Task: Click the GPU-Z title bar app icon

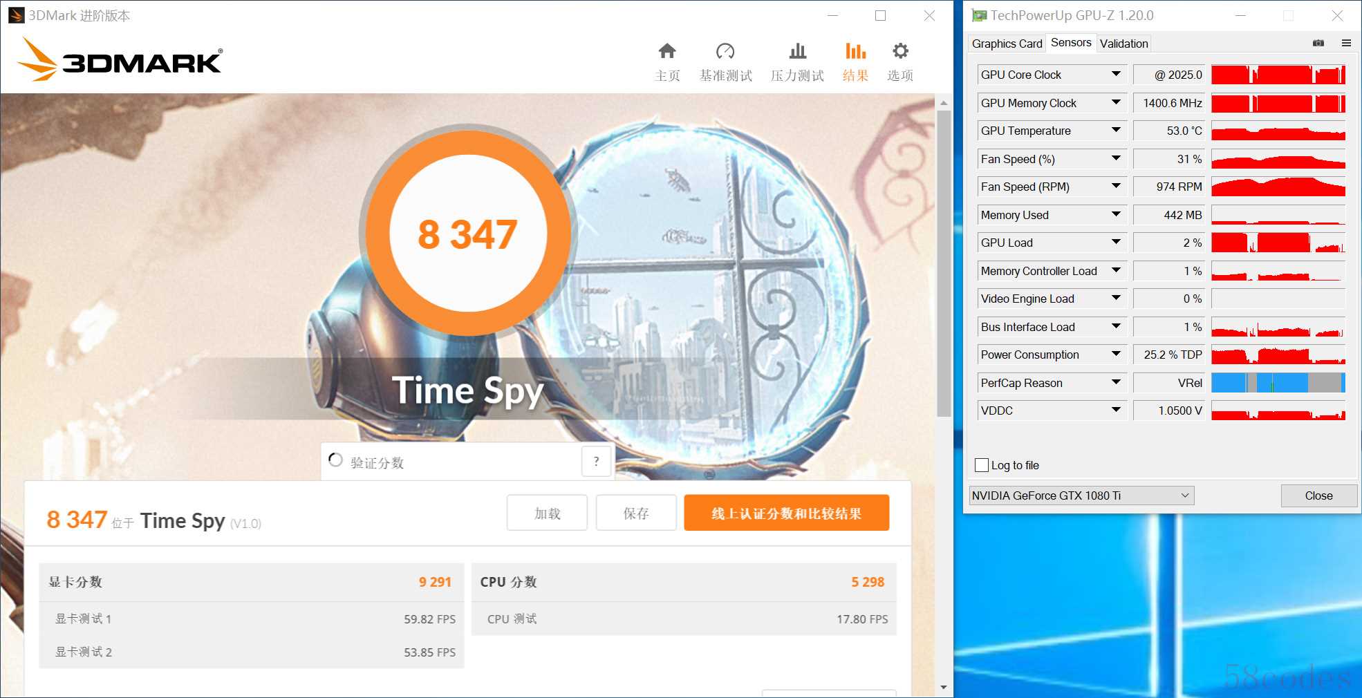Action: point(978,15)
